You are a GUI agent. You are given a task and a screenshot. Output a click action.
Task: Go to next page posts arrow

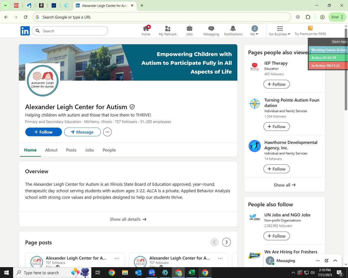[x=226, y=242]
